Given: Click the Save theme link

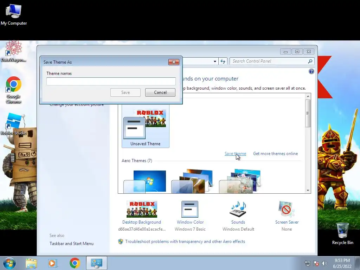Looking at the screenshot, I should (235, 154).
